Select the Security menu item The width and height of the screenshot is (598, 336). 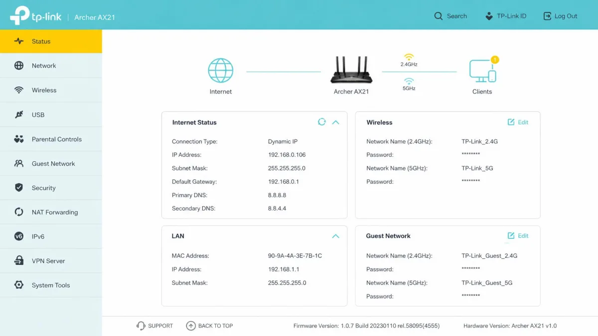coord(51,188)
